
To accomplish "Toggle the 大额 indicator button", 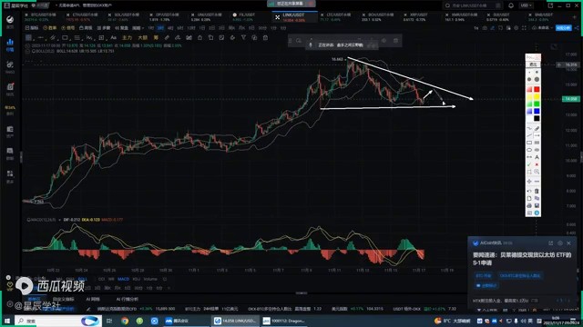I will click(x=143, y=38).
